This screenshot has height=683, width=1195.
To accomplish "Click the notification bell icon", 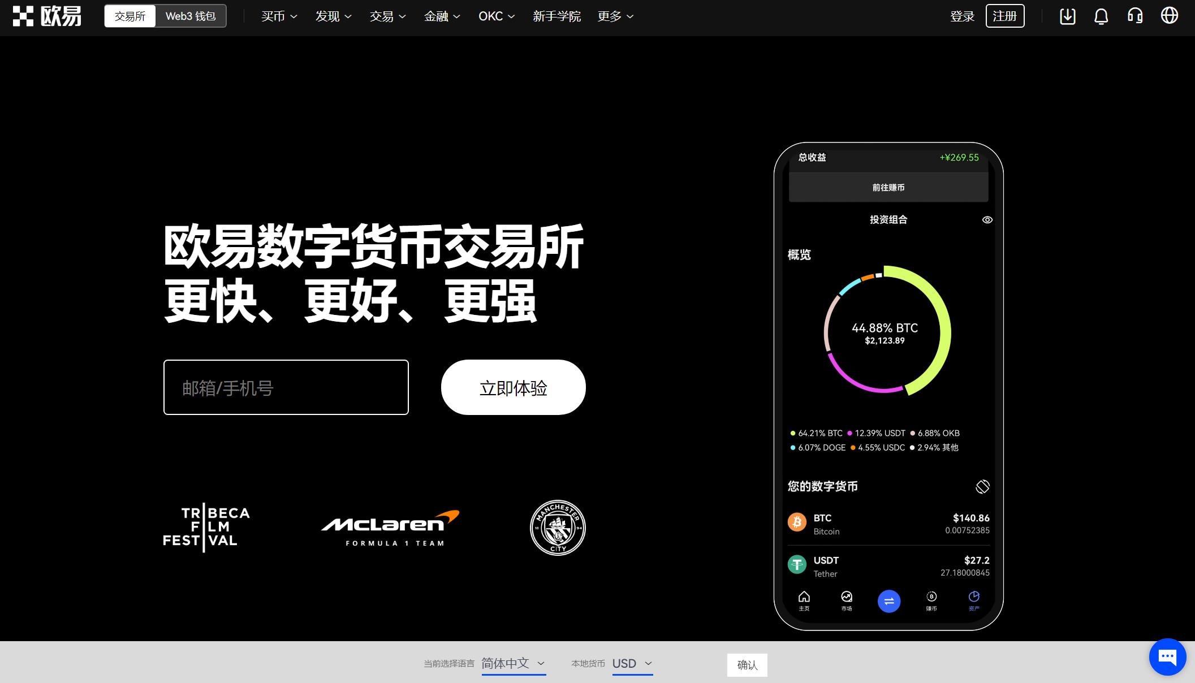I will (x=1101, y=16).
